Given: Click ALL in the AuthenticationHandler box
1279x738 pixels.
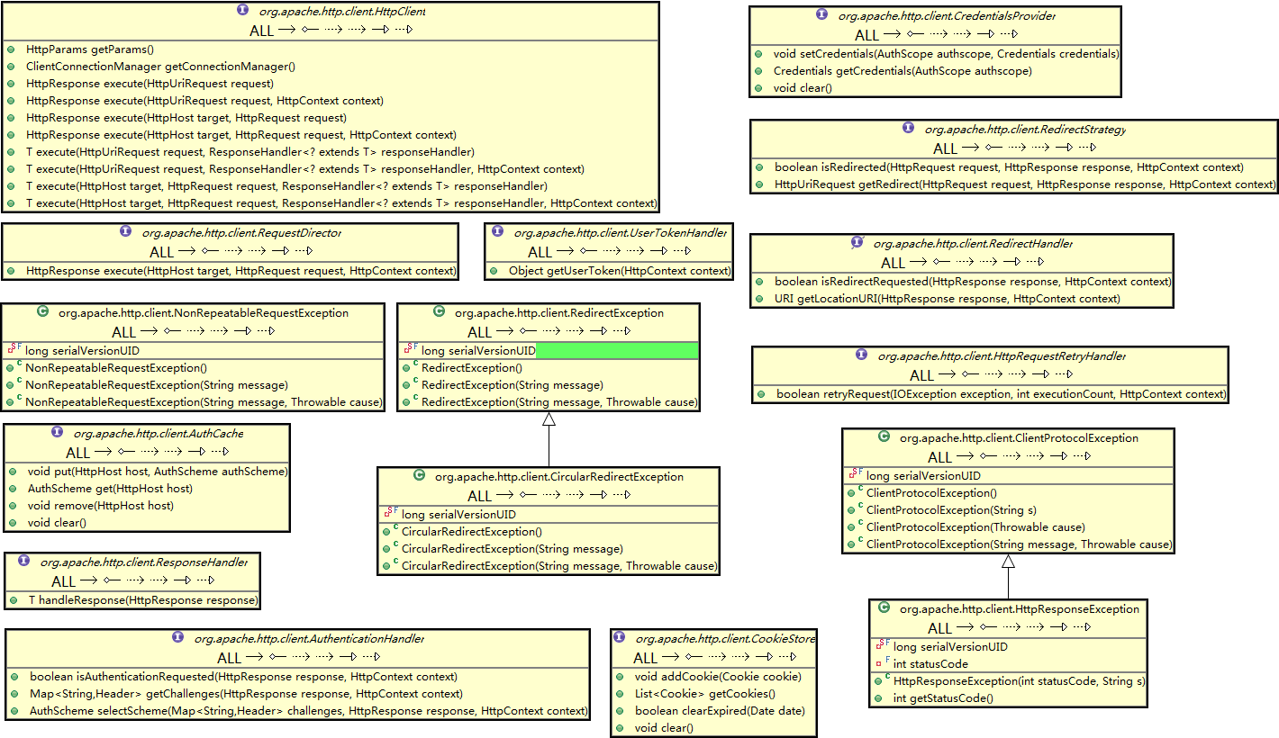Looking at the screenshot, I should [230, 658].
